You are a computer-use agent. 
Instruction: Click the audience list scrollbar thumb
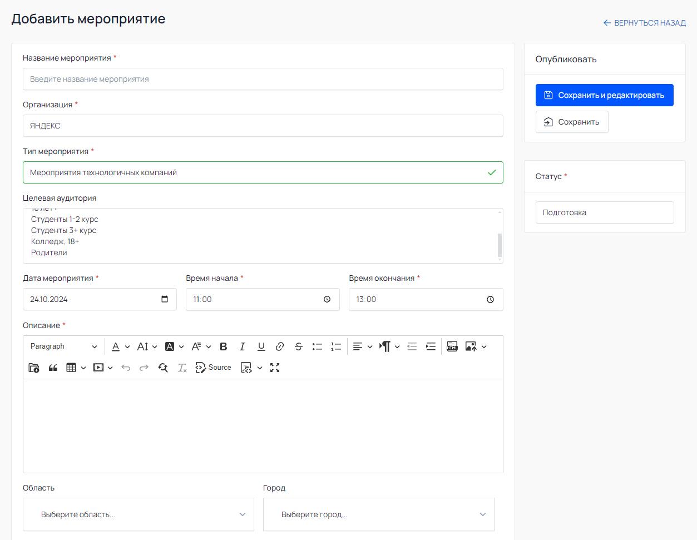coord(500,245)
